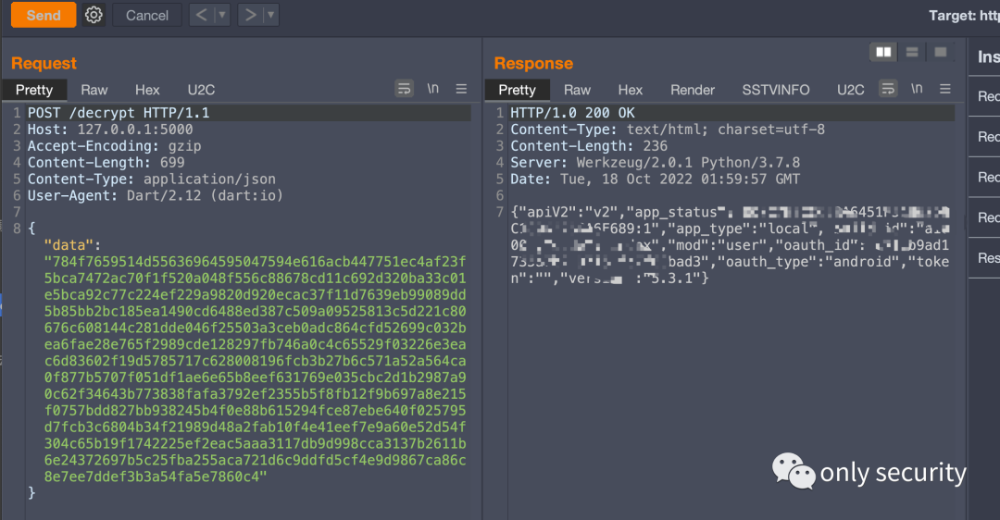Toggle word wrap icon in Request panel
The height and width of the screenshot is (520, 1000).
tap(405, 89)
